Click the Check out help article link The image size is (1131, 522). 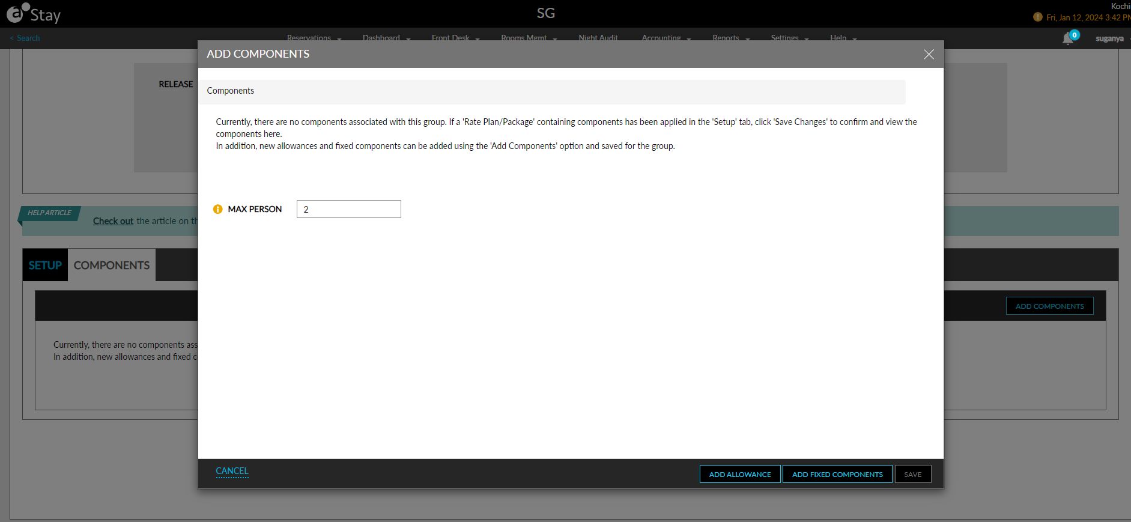[x=113, y=221]
